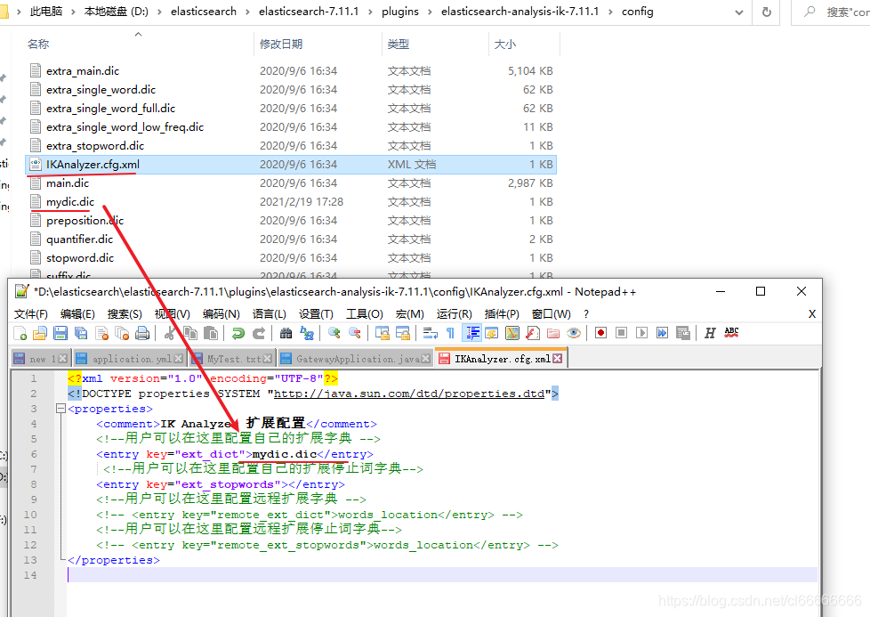The height and width of the screenshot is (617, 870).
Task: Open Find dialog with binoculars icon
Action: (x=286, y=333)
